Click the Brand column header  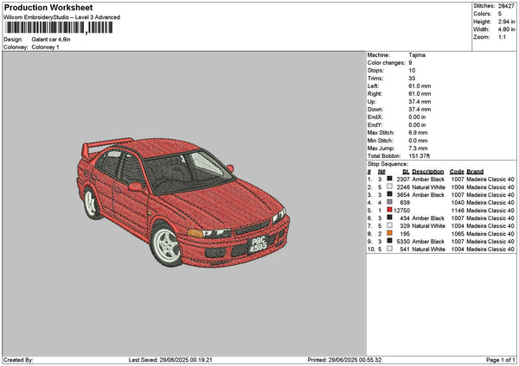[475, 171]
